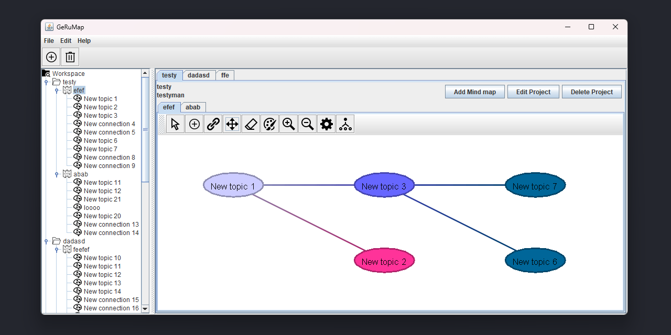This screenshot has height=335, width=671.
Task: Select the link connection tool
Action: (x=213, y=124)
